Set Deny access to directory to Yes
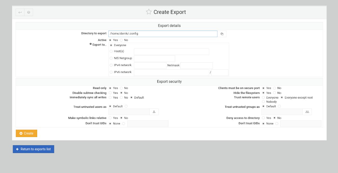The height and width of the screenshot is (173, 338). tap(263, 118)
